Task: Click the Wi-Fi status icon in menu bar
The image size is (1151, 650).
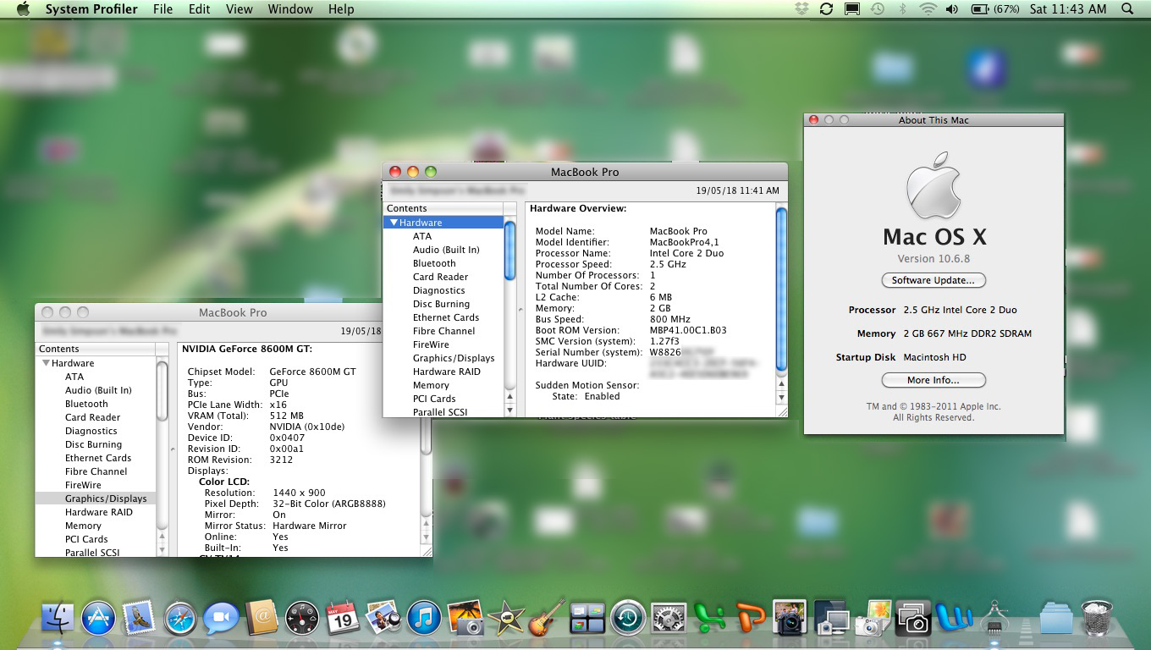Action: pyautogui.click(x=928, y=9)
